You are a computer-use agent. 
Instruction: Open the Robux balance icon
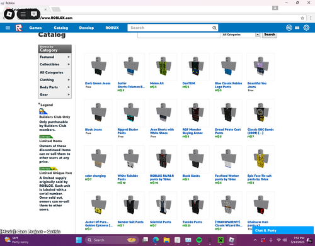[x=289, y=28]
